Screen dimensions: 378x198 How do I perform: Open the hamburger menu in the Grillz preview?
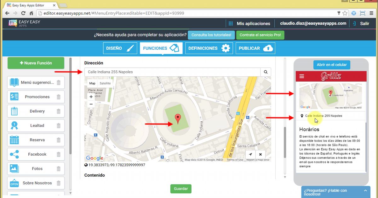click(x=302, y=76)
